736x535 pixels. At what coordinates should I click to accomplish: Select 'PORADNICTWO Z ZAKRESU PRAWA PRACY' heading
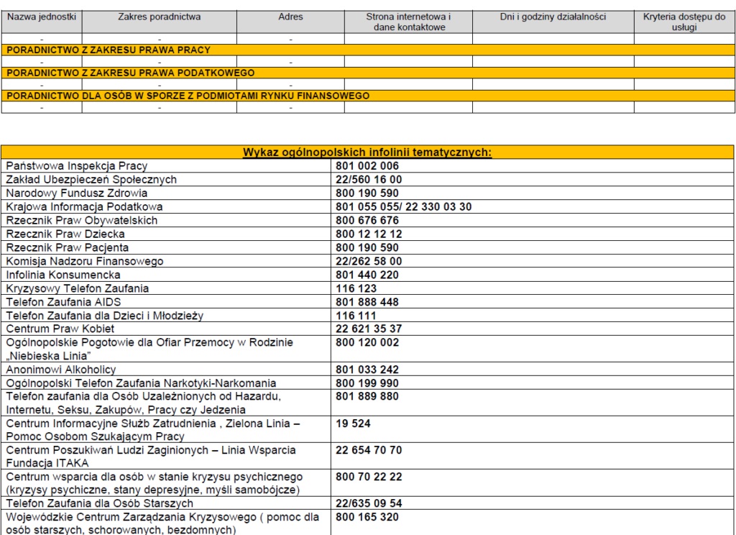[x=109, y=50]
